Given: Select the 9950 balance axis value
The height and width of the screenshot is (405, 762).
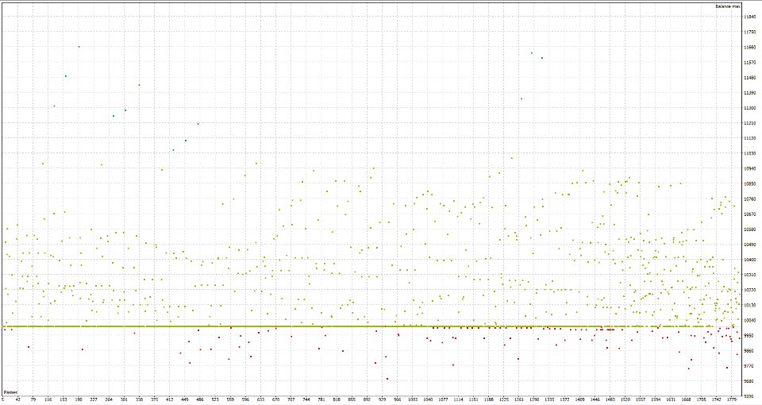Looking at the screenshot, I should [x=749, y=335].
